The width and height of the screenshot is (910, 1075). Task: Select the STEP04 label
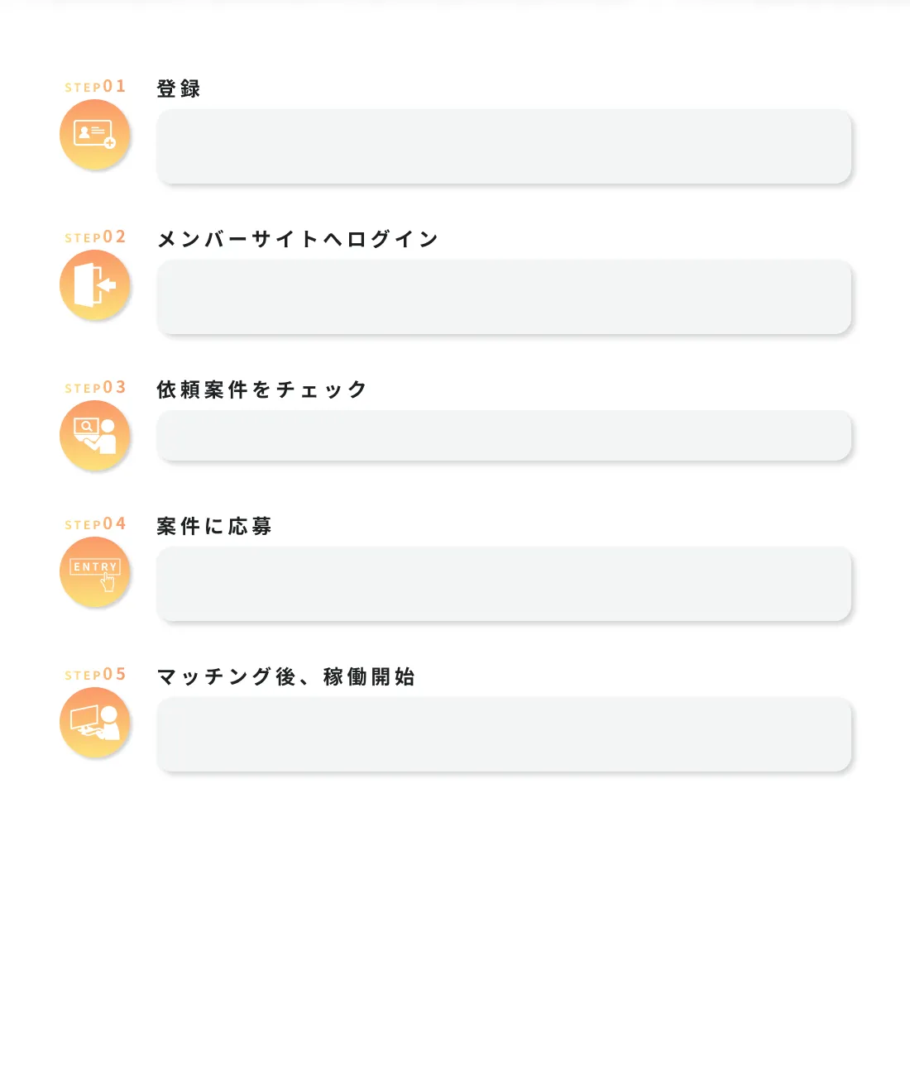(x=95, y=524)
